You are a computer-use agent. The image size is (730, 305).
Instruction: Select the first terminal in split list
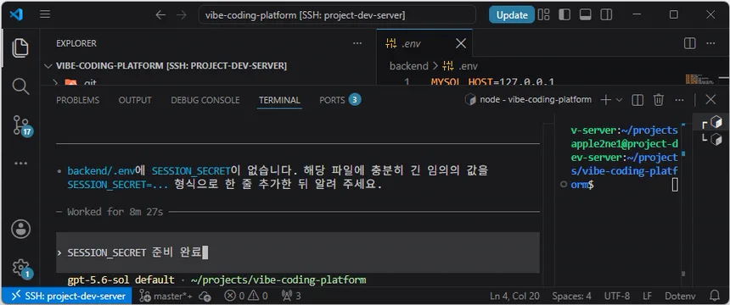[x=712, y=122]
